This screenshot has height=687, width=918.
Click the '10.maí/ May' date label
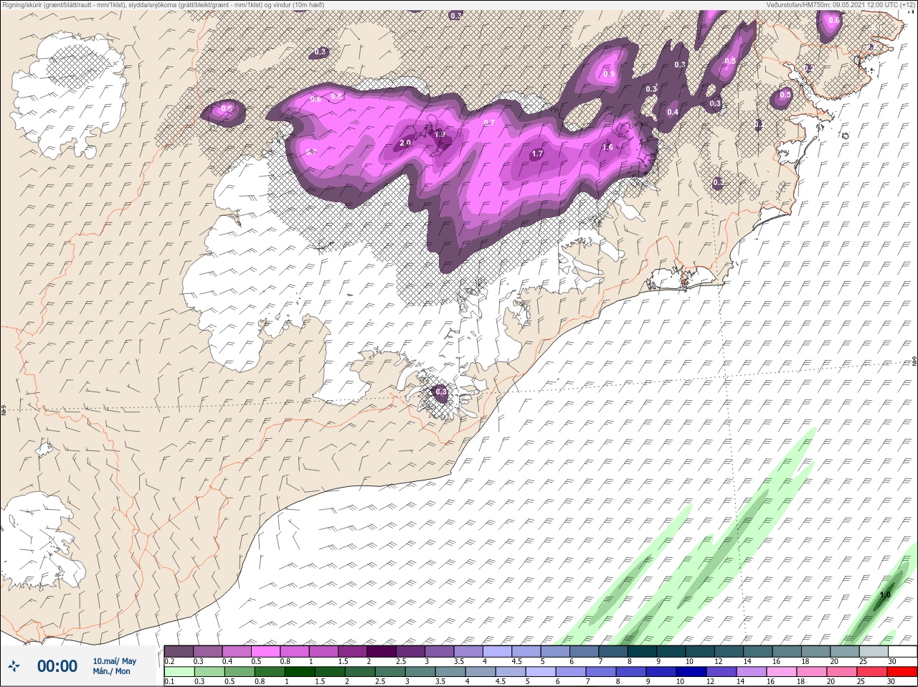115,661
